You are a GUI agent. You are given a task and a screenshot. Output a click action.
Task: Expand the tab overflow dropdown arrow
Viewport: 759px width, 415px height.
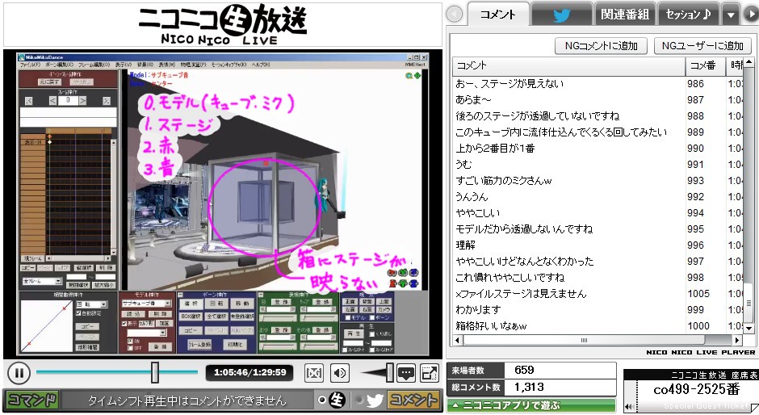click(x=731, y=15)
